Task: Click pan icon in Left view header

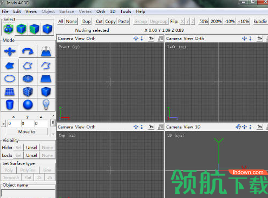Action: 244,38
